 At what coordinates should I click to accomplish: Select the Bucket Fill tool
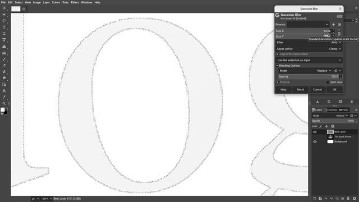4,47
